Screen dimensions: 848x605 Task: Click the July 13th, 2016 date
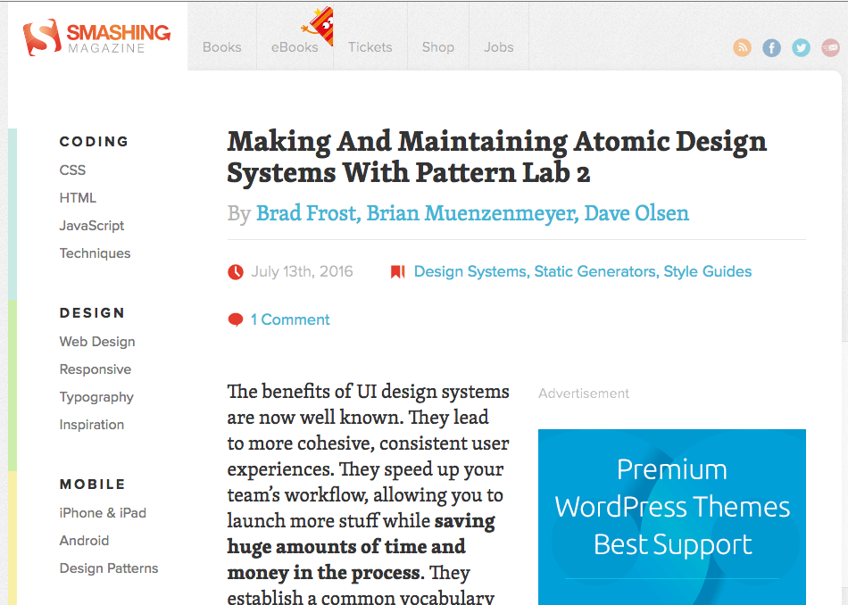pos(302,271)
